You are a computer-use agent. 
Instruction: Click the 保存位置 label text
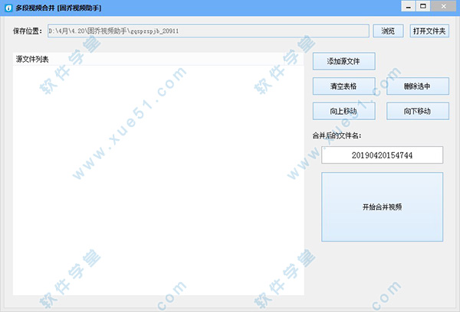pos(28,31)
